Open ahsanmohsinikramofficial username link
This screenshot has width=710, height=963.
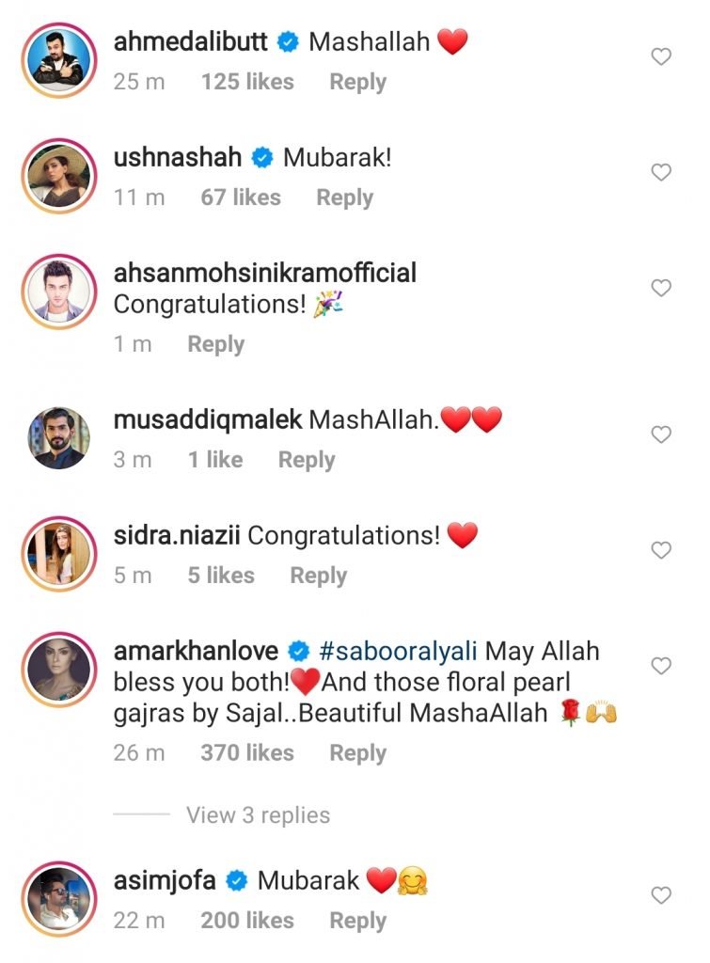click(264, 274)
